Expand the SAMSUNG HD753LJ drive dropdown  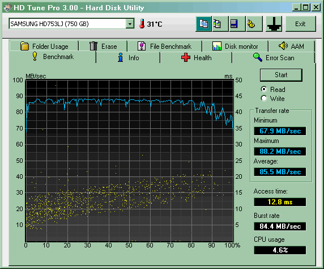[130, 24]
